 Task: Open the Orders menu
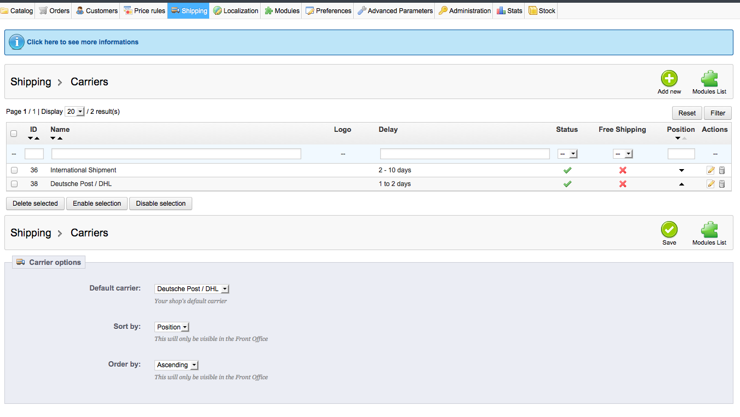tap(54, 10)
